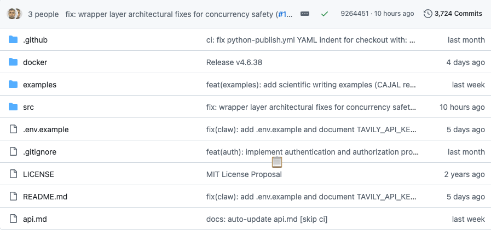Screen dimensions: 491x230
Task: Click the .gitignore file icon
Action: [13, 152]
